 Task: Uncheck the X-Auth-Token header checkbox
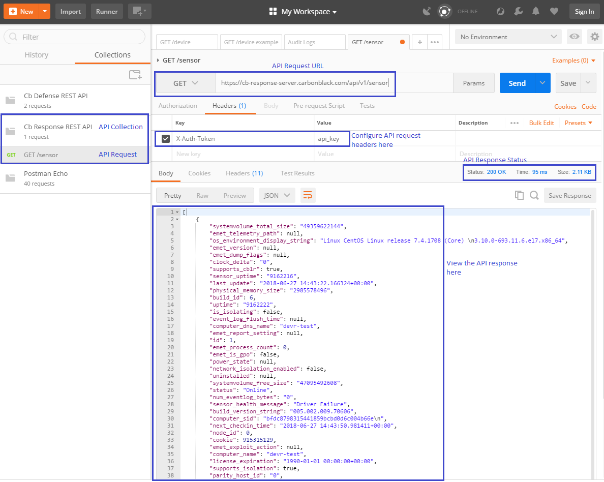(x=166, y=139)
